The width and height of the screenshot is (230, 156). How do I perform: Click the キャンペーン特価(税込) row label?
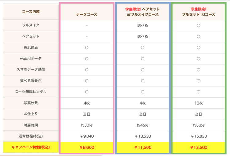click(x=31, y=147)
